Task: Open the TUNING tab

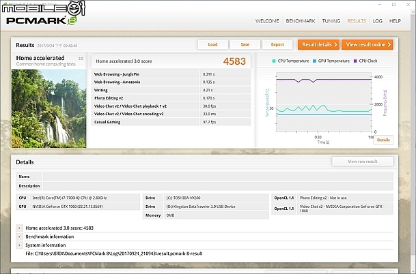Action: click(x=331, y=21)
